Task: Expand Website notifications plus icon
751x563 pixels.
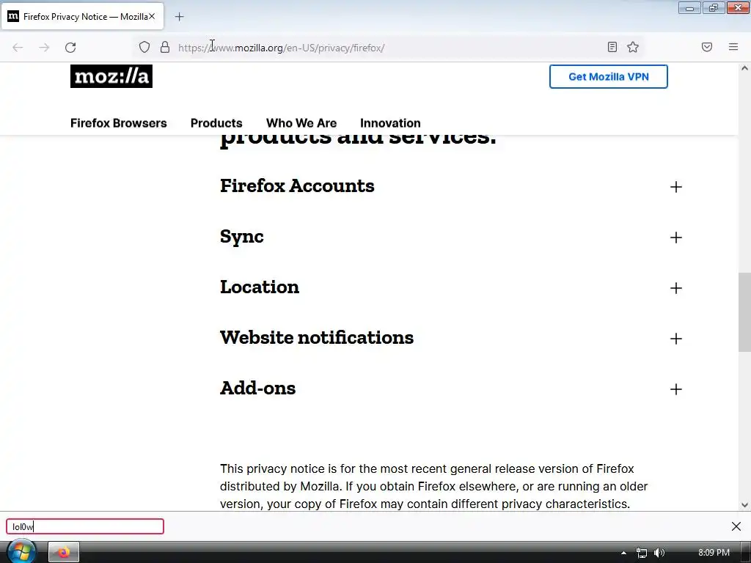Action: click(x=675, y=339)
